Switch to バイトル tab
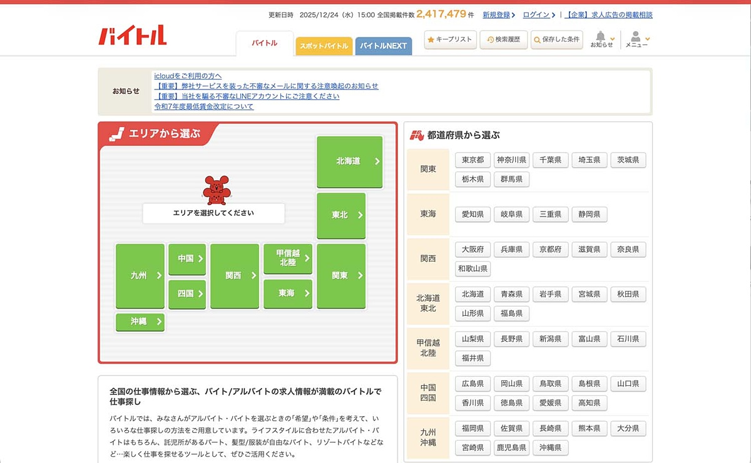 264,43
